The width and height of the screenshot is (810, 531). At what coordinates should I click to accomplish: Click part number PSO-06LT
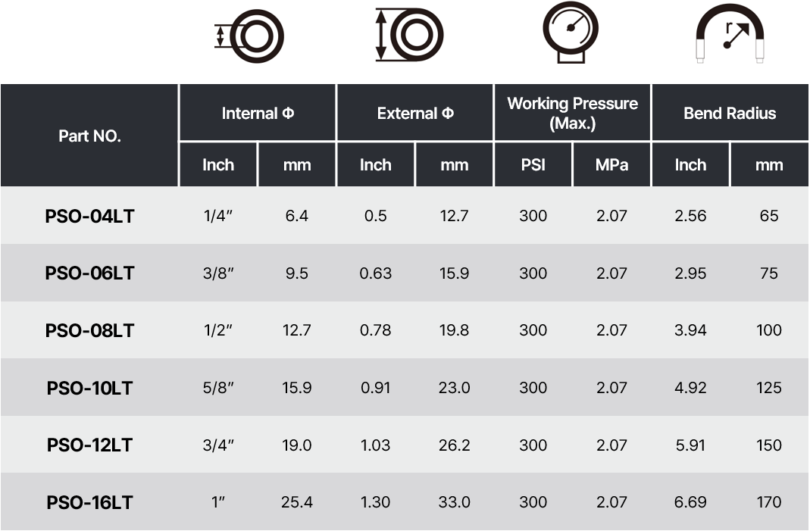click(x=89, y=273)
